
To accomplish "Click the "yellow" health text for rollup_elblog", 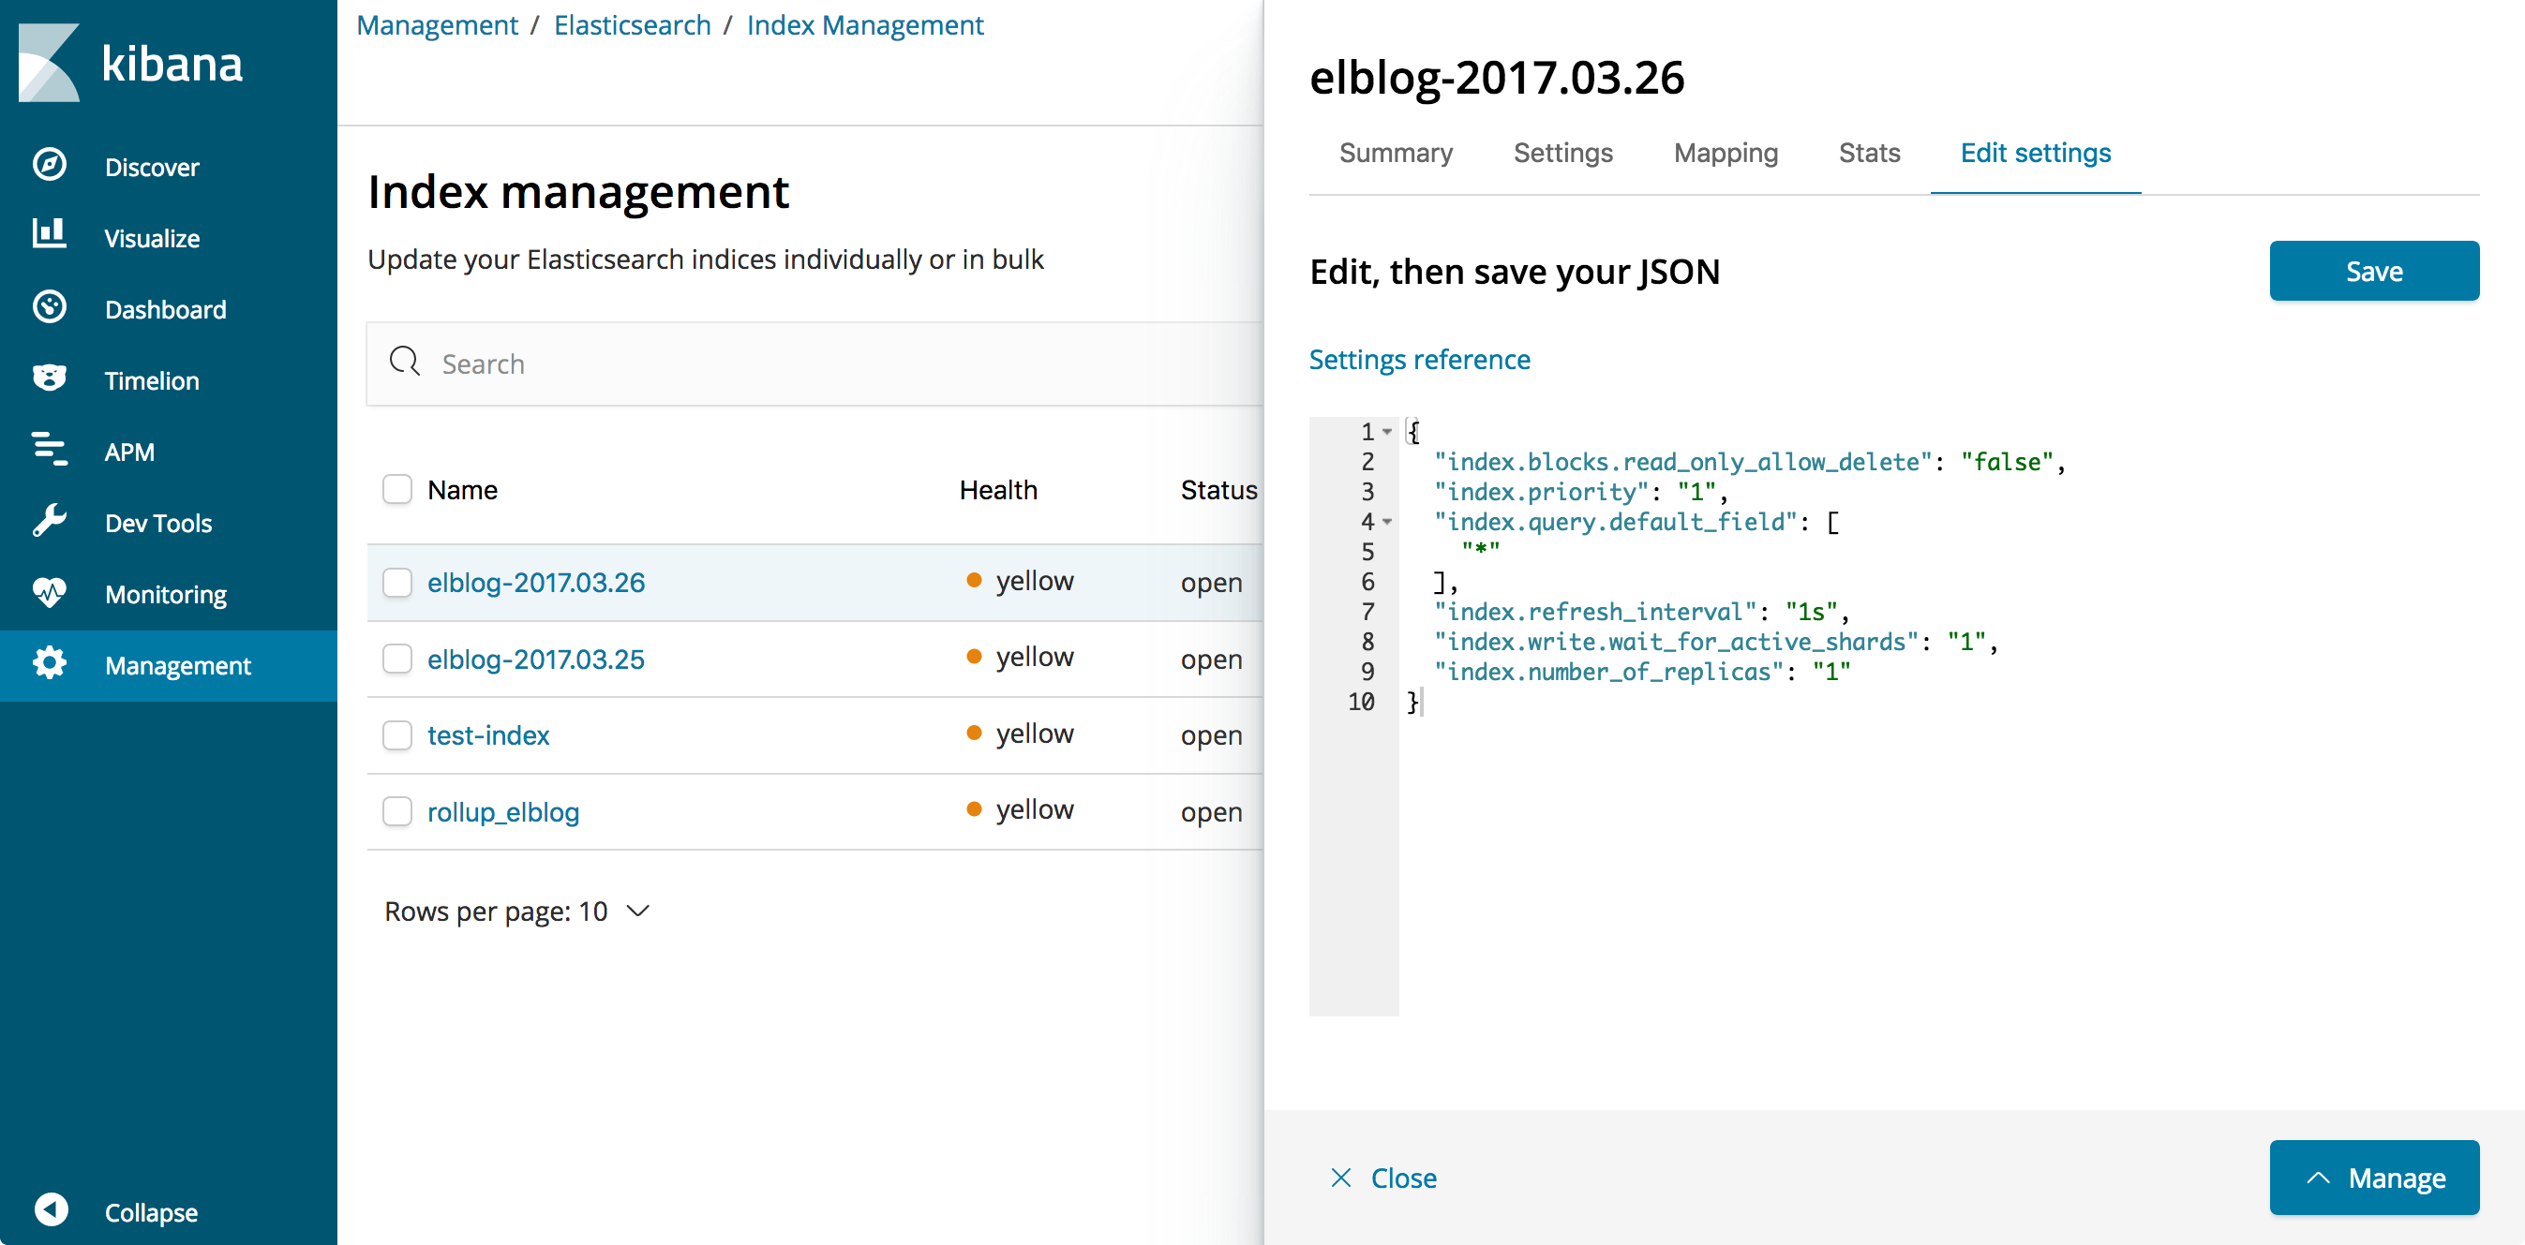I will coord(1035,809).
